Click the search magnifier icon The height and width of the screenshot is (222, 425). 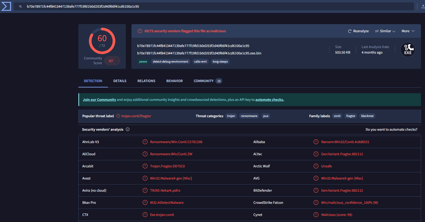coord(21,7)
